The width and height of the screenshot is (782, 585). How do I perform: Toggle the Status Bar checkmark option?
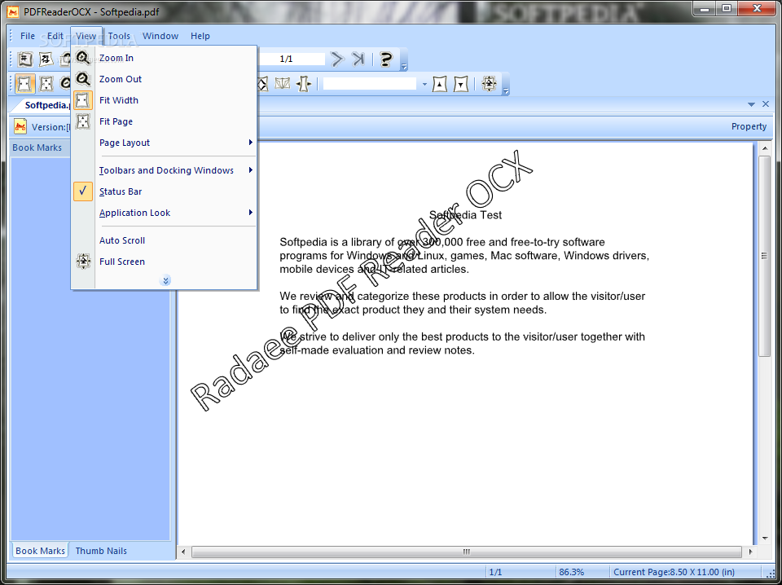point(164,191)
